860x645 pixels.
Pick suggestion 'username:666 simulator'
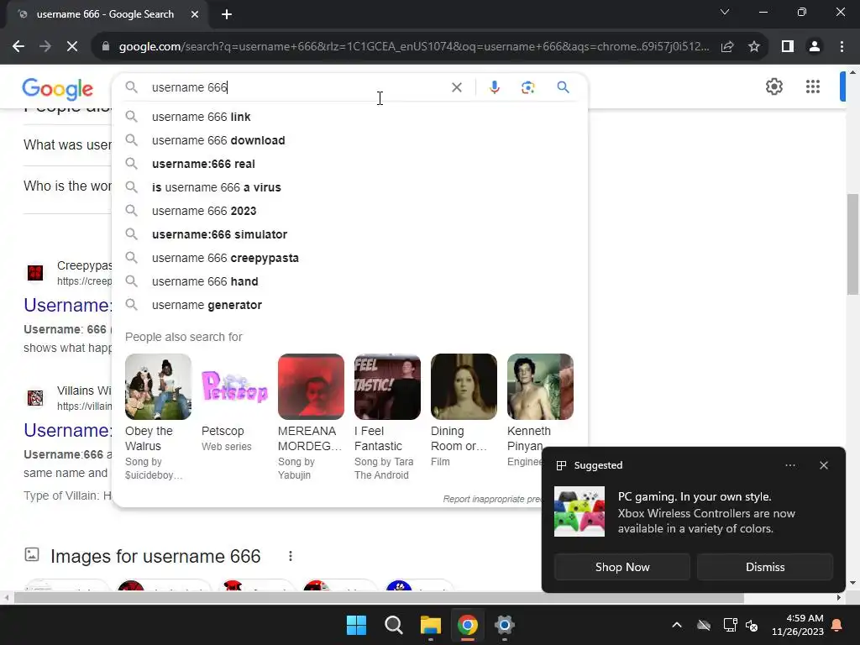tap(350, 235)
